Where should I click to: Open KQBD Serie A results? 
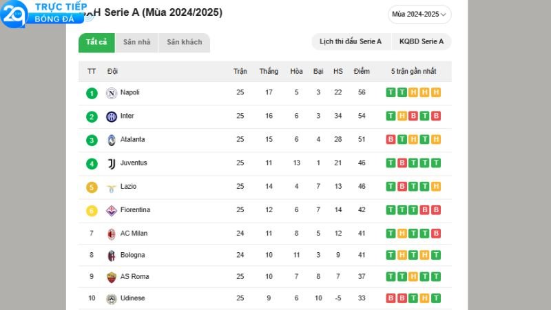click(422, 41)
